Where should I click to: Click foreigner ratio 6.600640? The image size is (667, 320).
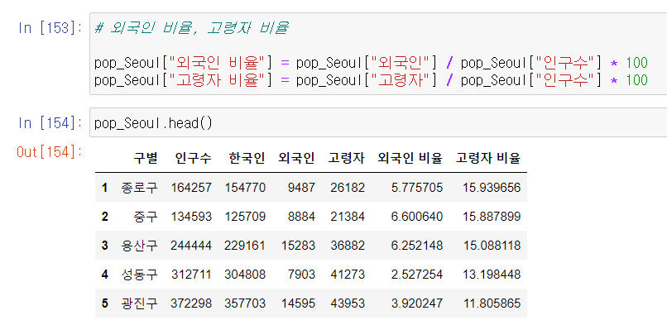[x=417, y=217]
